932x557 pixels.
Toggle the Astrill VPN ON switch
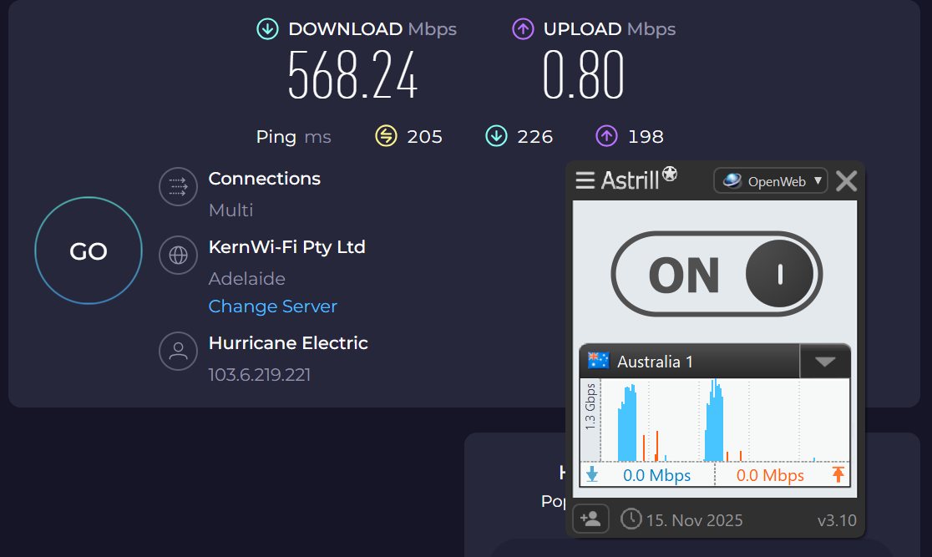click(717, 274)
